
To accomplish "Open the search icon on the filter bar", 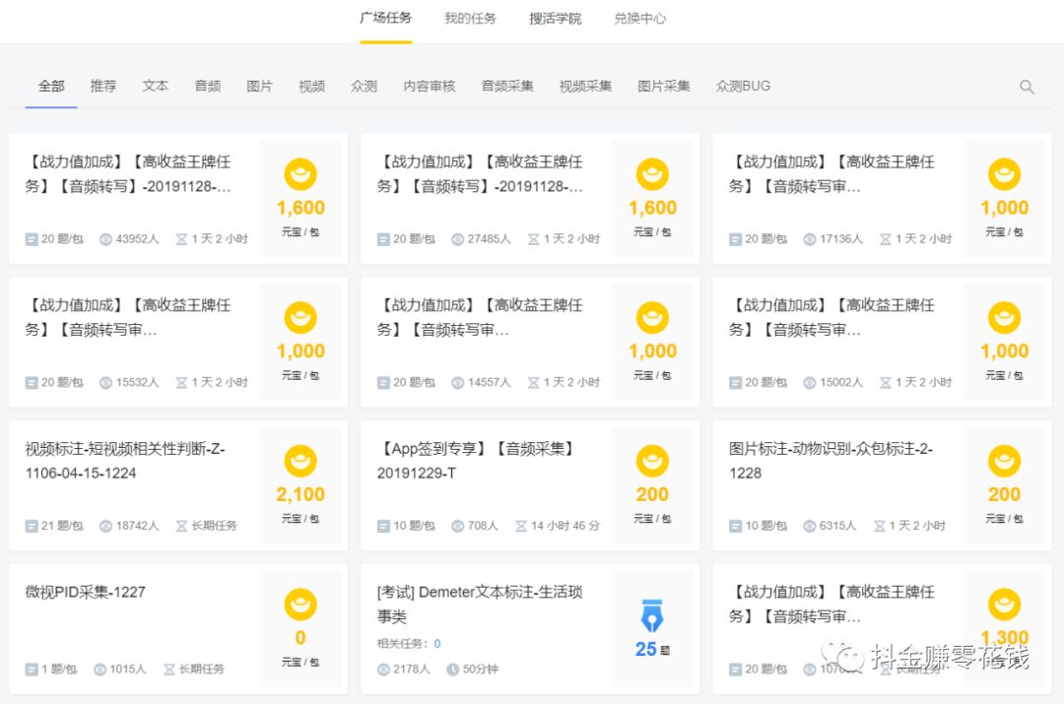I will pyautogui.click(x=1027, y=87).
